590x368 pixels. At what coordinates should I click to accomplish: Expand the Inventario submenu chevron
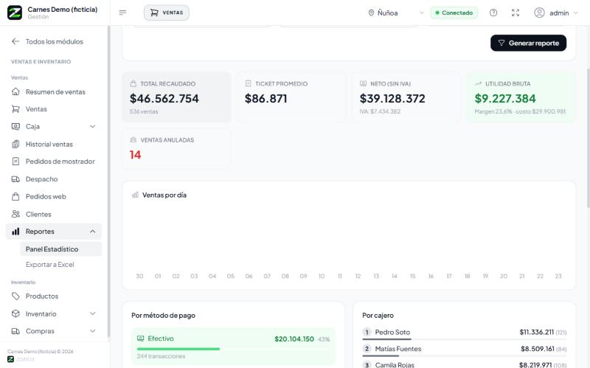[x=93, y=313]
